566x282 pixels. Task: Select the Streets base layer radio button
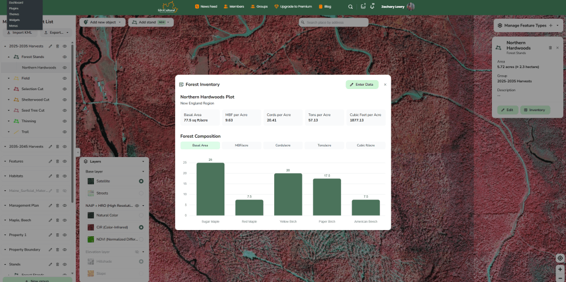click(141, 193)
